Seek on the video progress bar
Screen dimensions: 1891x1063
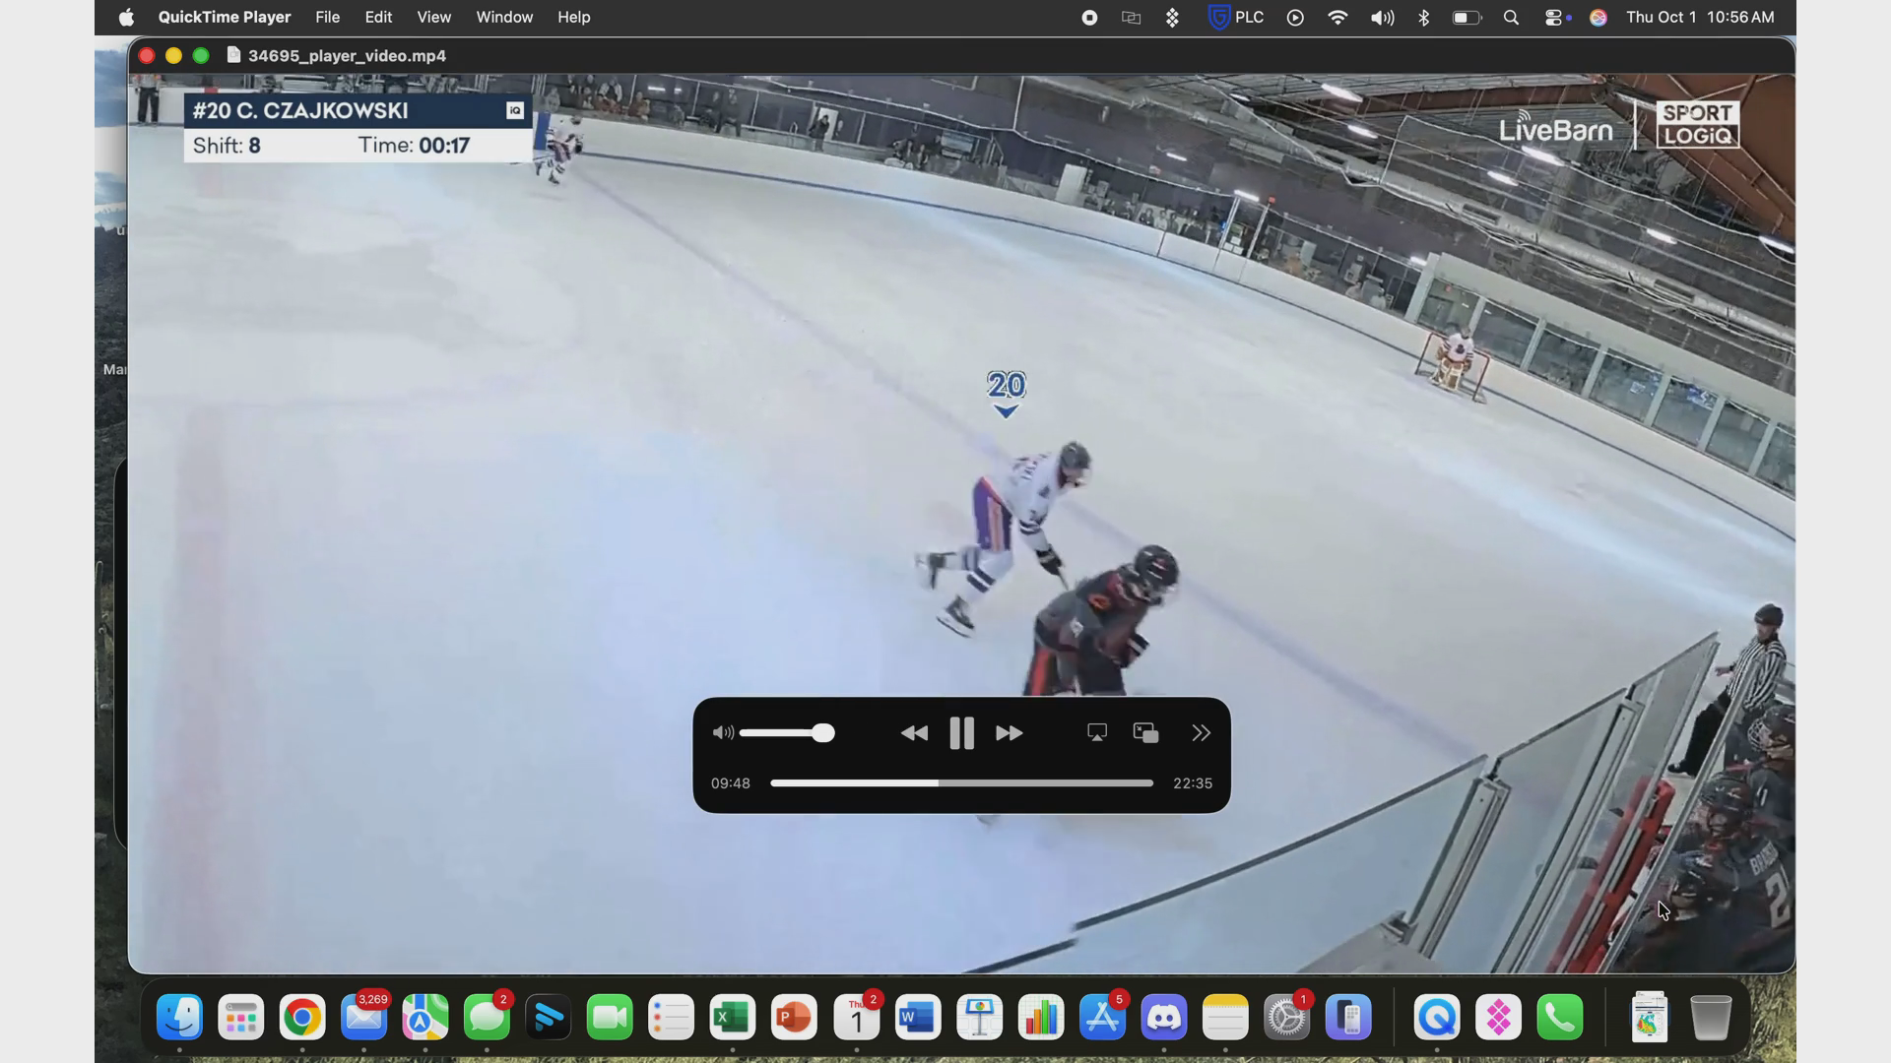pyautogui.click(x=961, y=783)
